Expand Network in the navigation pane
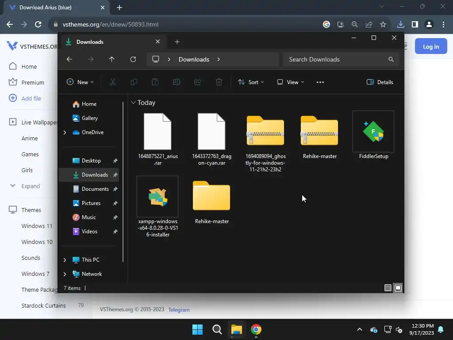The image size is (453, 340). point(65,274)
